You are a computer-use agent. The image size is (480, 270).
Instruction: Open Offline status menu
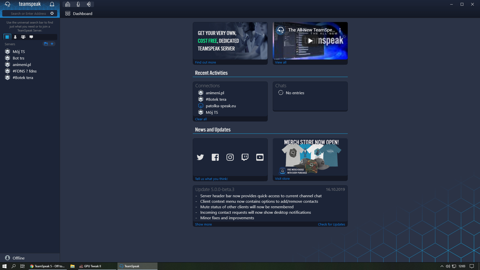pos(15,258)
